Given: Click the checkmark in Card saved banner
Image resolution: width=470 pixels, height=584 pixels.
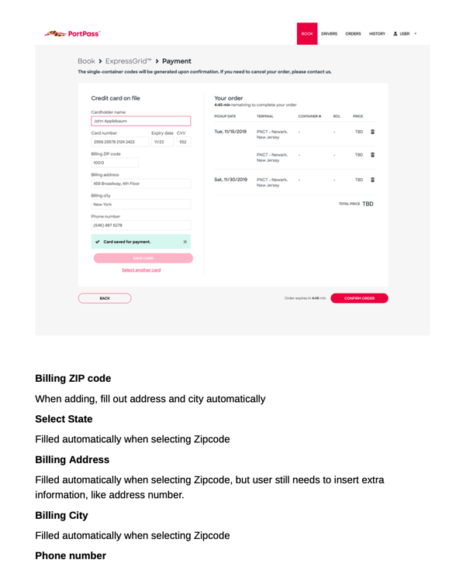Looking at the screenshot, I should click(98, 242).
